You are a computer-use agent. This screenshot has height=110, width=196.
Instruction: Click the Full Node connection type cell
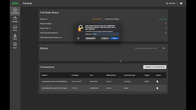click(x=127, y=82)
